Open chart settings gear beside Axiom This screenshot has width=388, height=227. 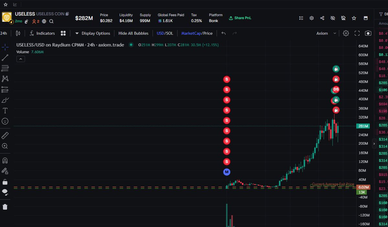tap(346, 33)
